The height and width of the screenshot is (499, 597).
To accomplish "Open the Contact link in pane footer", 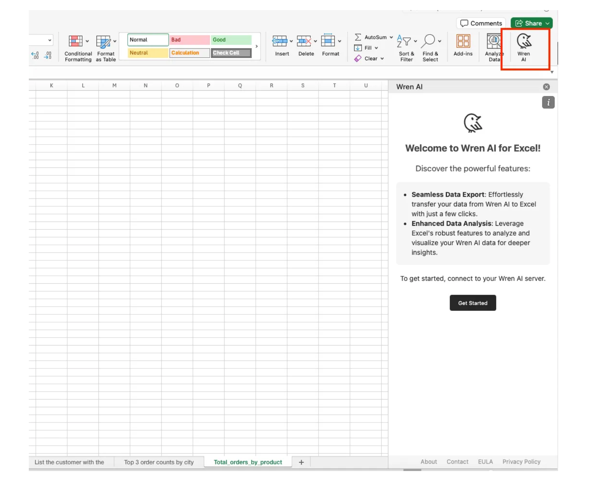I will pyautogui.click(x=457, y=462).
